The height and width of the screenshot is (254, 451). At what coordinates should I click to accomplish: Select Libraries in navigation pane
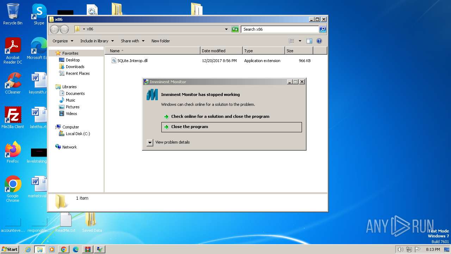click(x=69, y=87)
